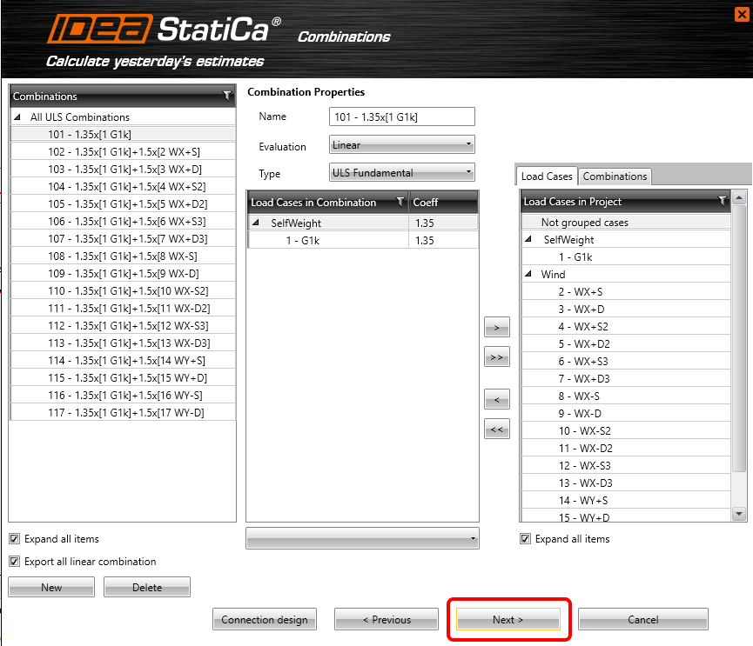
Task: Select load case 14 - WY+S in project list
Action: click(626, 500)
